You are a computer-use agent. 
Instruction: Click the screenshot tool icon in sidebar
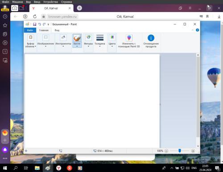coord(5,60)
